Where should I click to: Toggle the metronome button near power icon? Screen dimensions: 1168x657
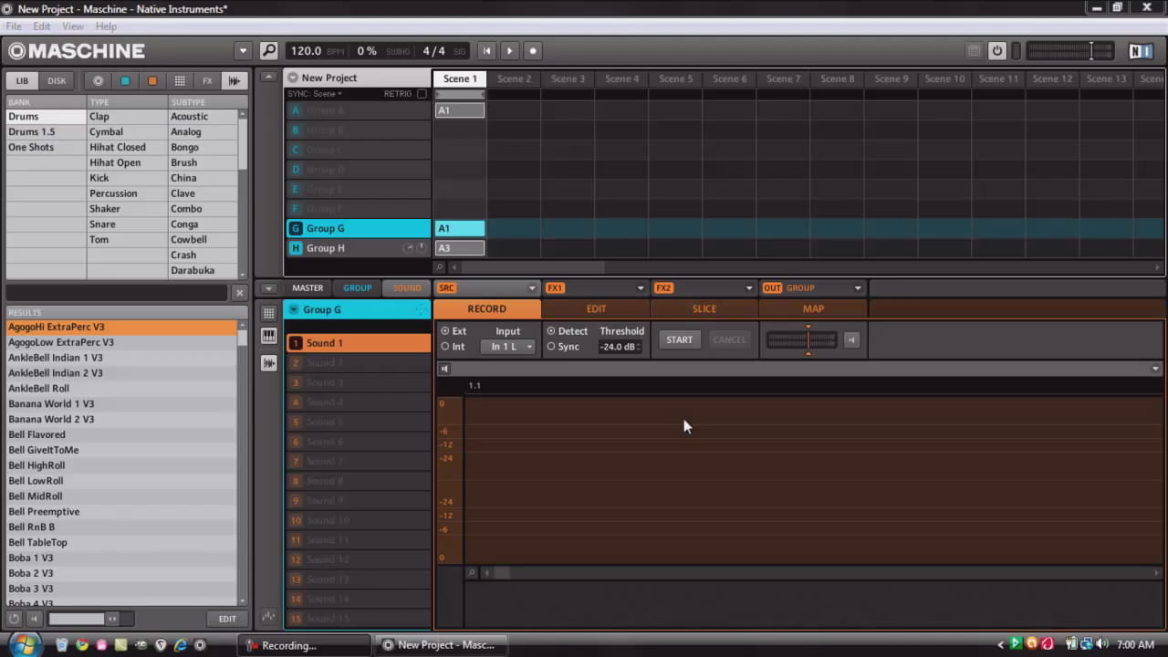974,51
